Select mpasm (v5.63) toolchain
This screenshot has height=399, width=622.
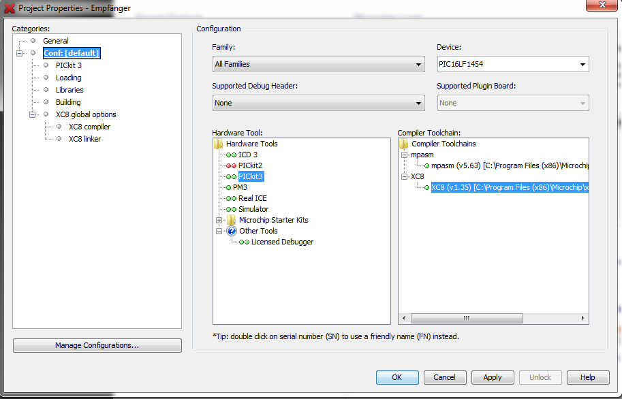click(x=510, y=165)
